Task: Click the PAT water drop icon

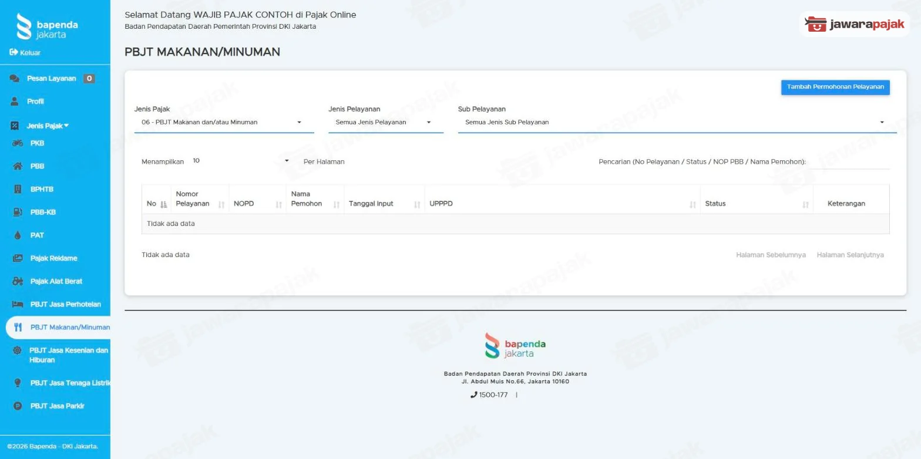Action: (x=18, y=235)
